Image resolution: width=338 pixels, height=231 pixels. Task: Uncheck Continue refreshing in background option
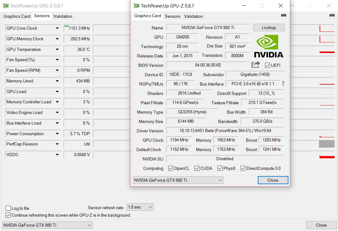(8, 215)
